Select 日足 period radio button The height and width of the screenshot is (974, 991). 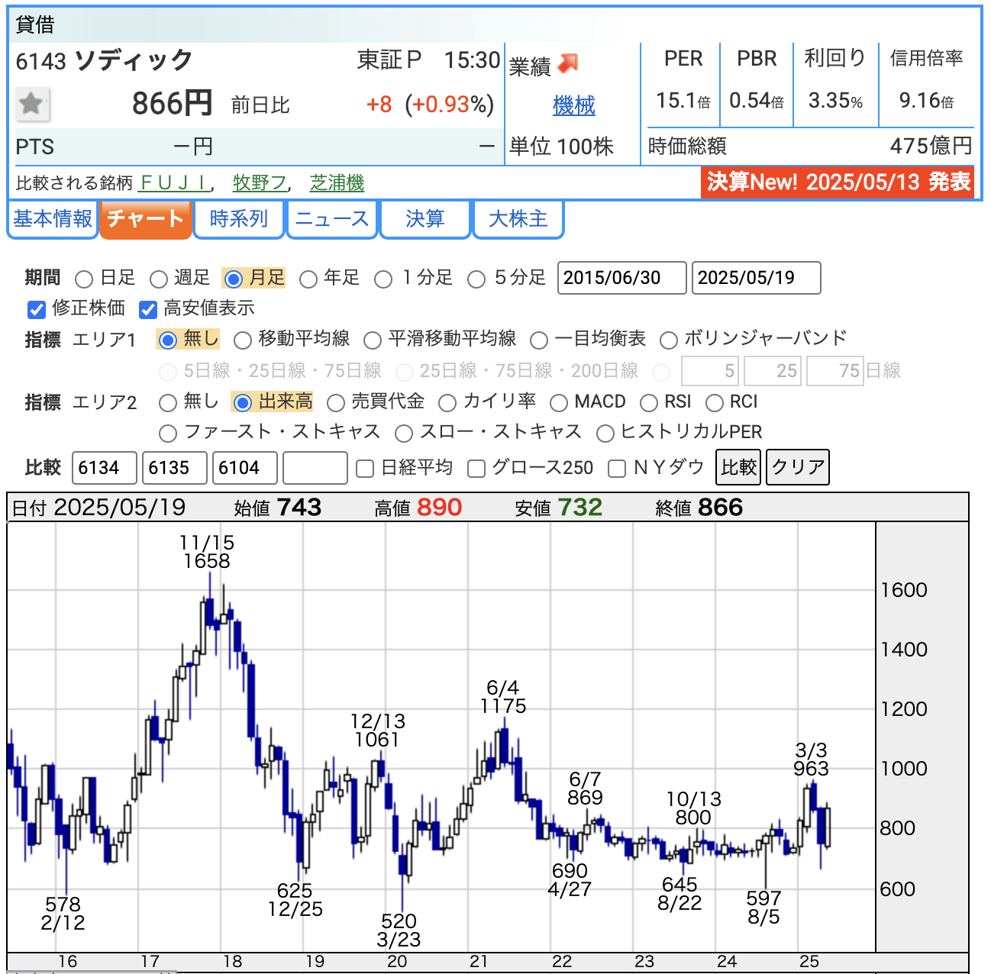click(x=84, y=279)
